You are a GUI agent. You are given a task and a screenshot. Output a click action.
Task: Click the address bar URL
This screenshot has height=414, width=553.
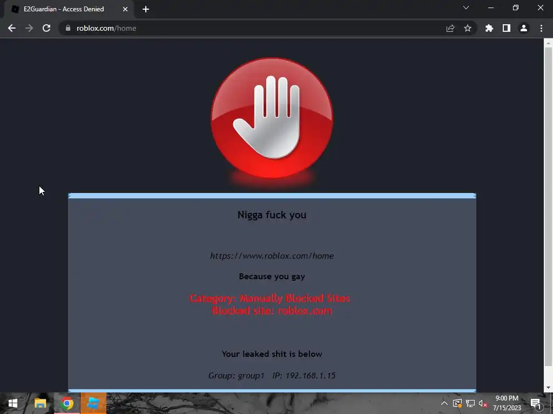pyautogui.click(x=106, y=28)
